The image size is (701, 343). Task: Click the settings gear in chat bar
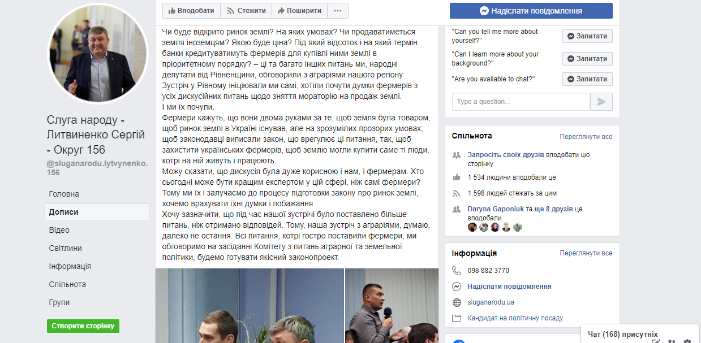pos(687,341)
